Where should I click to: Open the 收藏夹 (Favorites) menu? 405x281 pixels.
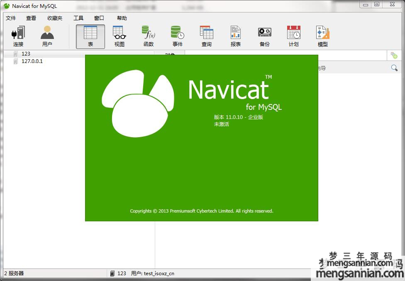pos(55,18)
